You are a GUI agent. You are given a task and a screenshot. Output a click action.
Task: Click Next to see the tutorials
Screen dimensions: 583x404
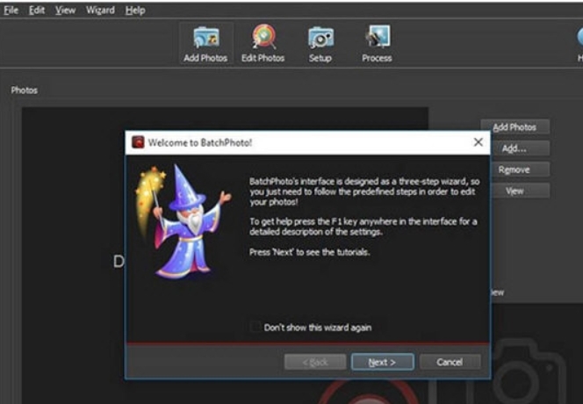coord(383,362)
